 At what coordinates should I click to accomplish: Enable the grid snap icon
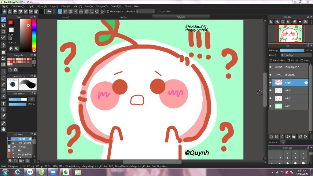pyautogui.click(x=70, y=12)
